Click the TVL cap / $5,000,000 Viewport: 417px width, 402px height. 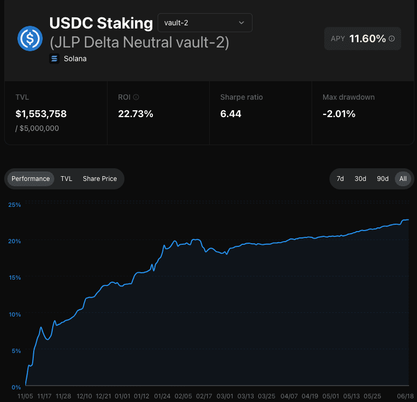tap(37, 128)
